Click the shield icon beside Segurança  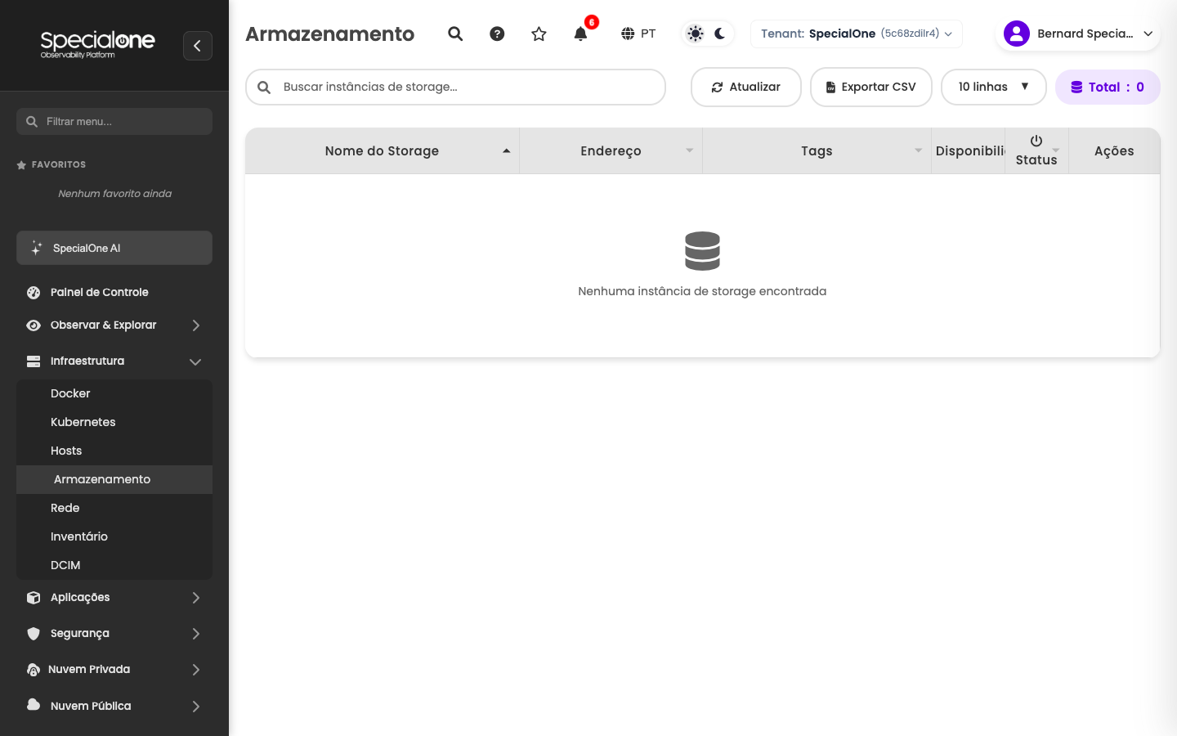(34, 633)
